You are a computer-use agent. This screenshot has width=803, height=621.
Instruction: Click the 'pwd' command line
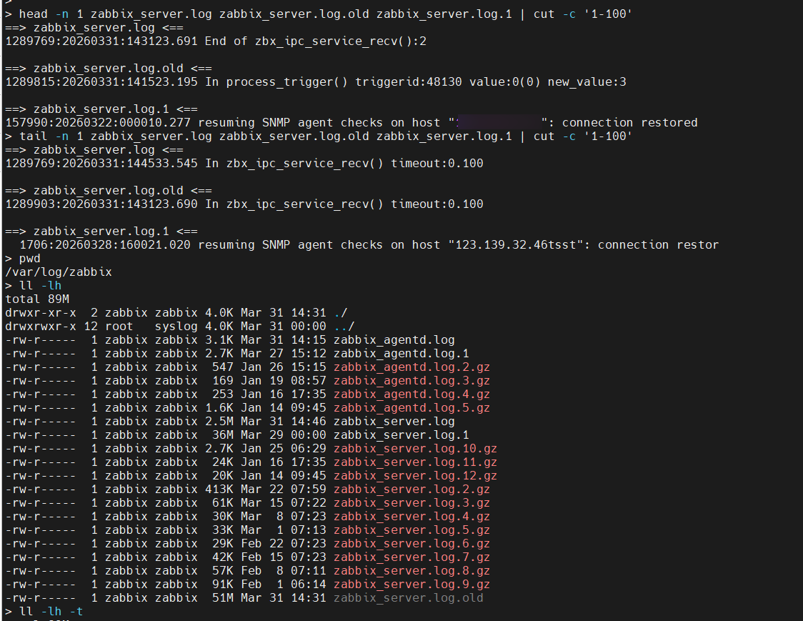click(30, 258)
